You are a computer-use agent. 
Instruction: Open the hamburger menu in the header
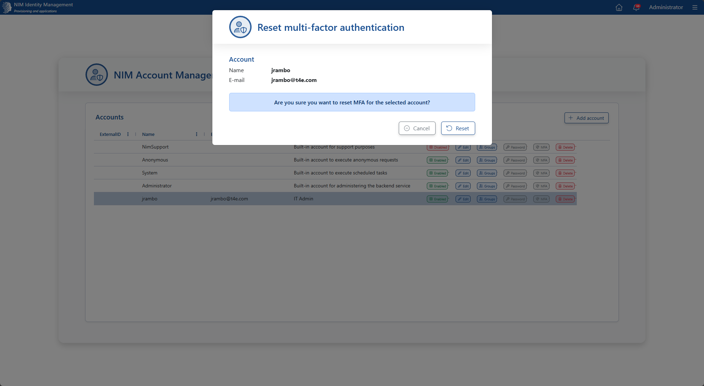click(x=695, y=7)
